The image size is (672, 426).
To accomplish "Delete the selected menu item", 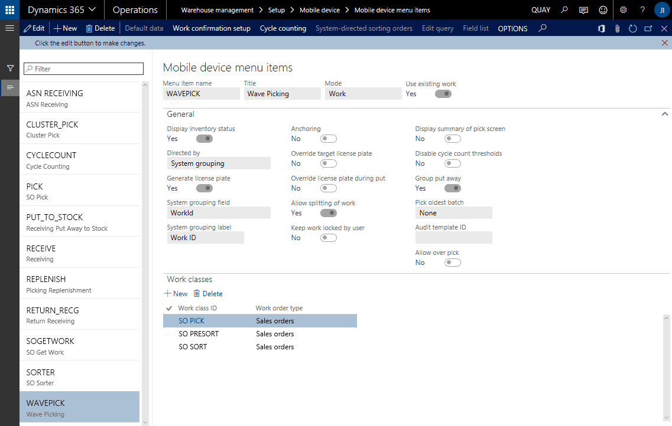I will coord(100,28).
